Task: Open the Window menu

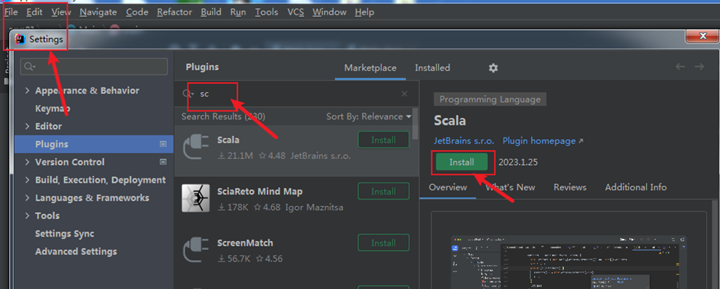Action: coord(329,12)
